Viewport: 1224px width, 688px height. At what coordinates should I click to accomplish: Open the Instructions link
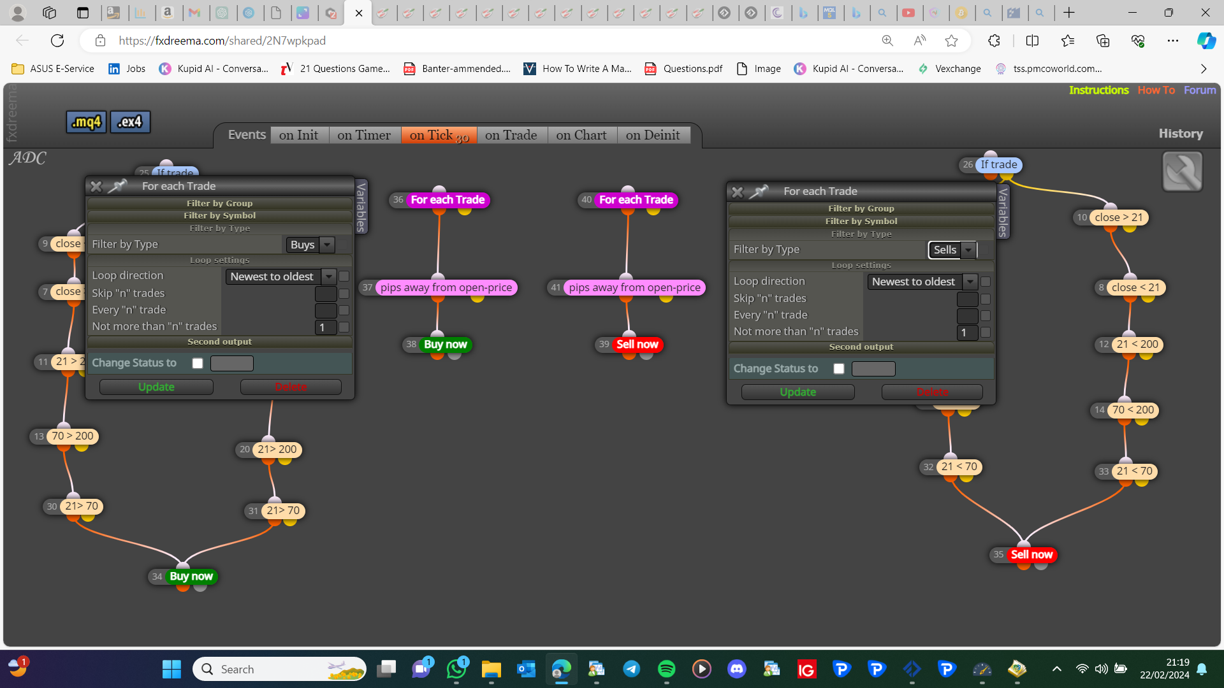1098,90
